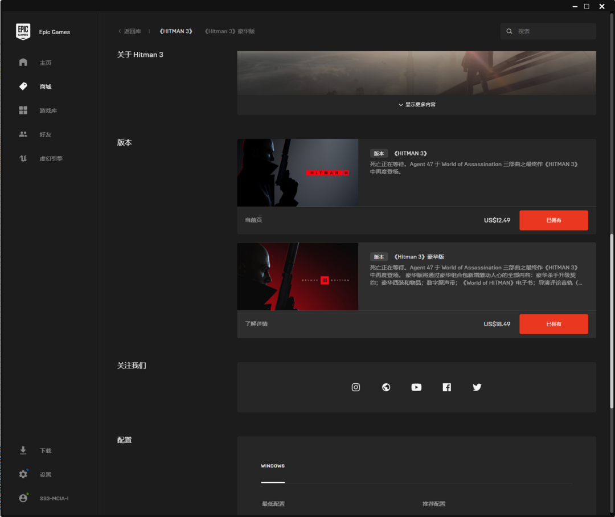Viewport: 615px width, 517px height.
Task: Select the 《HITMAN 3》 breadcrumb tab
Action: (176, 31)
